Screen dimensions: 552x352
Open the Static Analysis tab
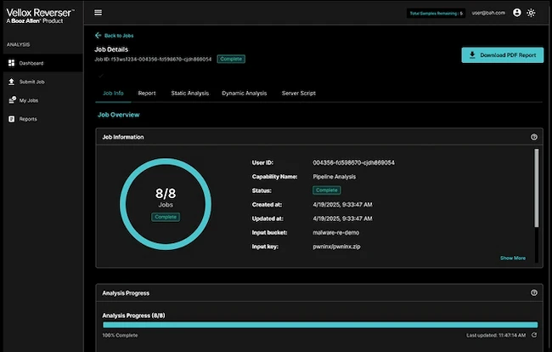[x=189, y=93]
